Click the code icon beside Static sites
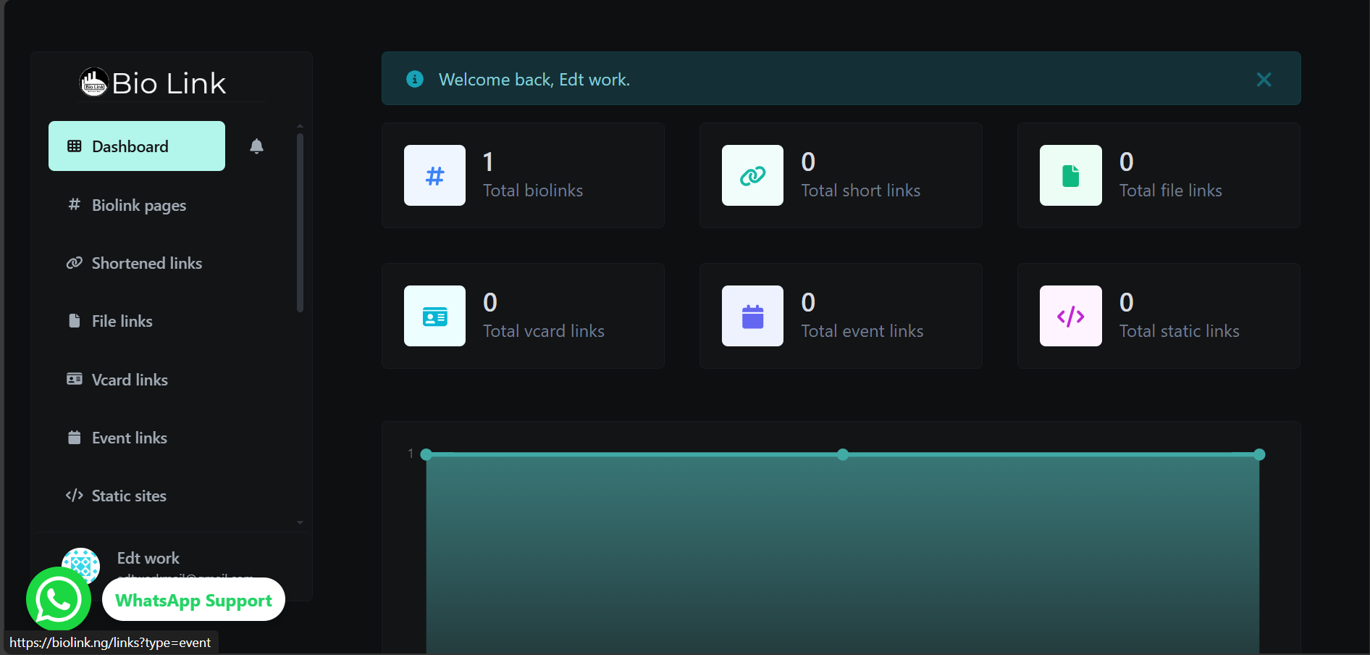 tap(74, 495)
